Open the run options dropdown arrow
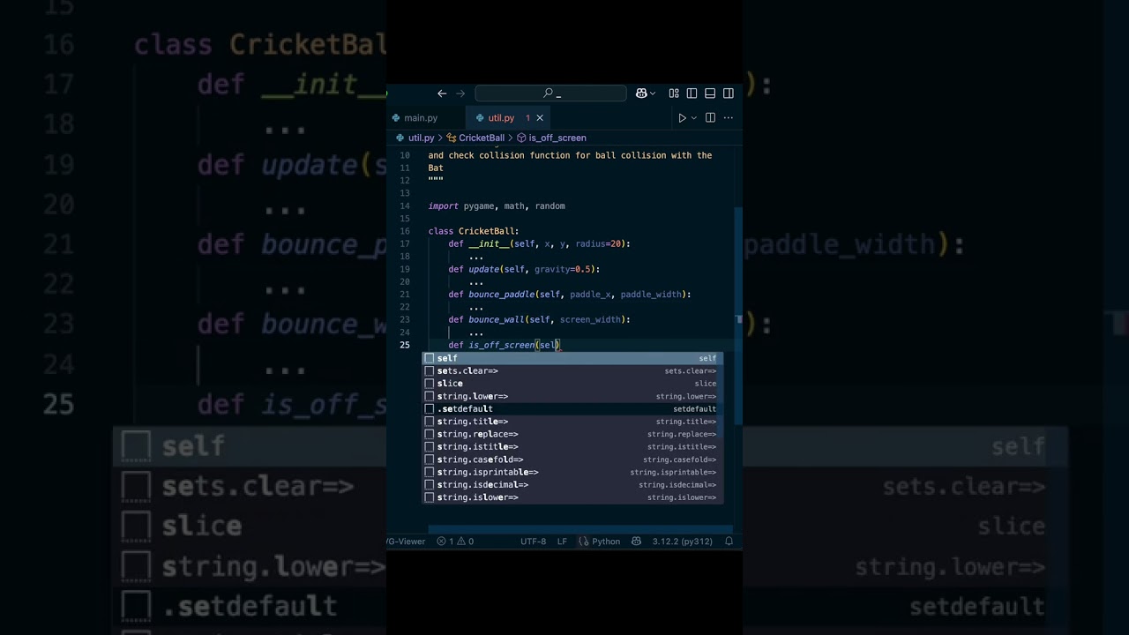 tap(694, 118)
